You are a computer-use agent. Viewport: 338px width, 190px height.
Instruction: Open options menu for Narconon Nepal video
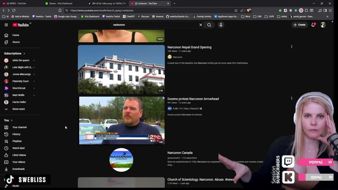tap(292, 47)
